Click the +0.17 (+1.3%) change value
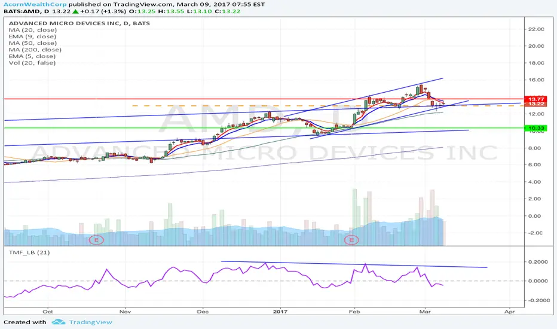The height and width of the screenshot is (329, 557). click(x=103, y=11)
